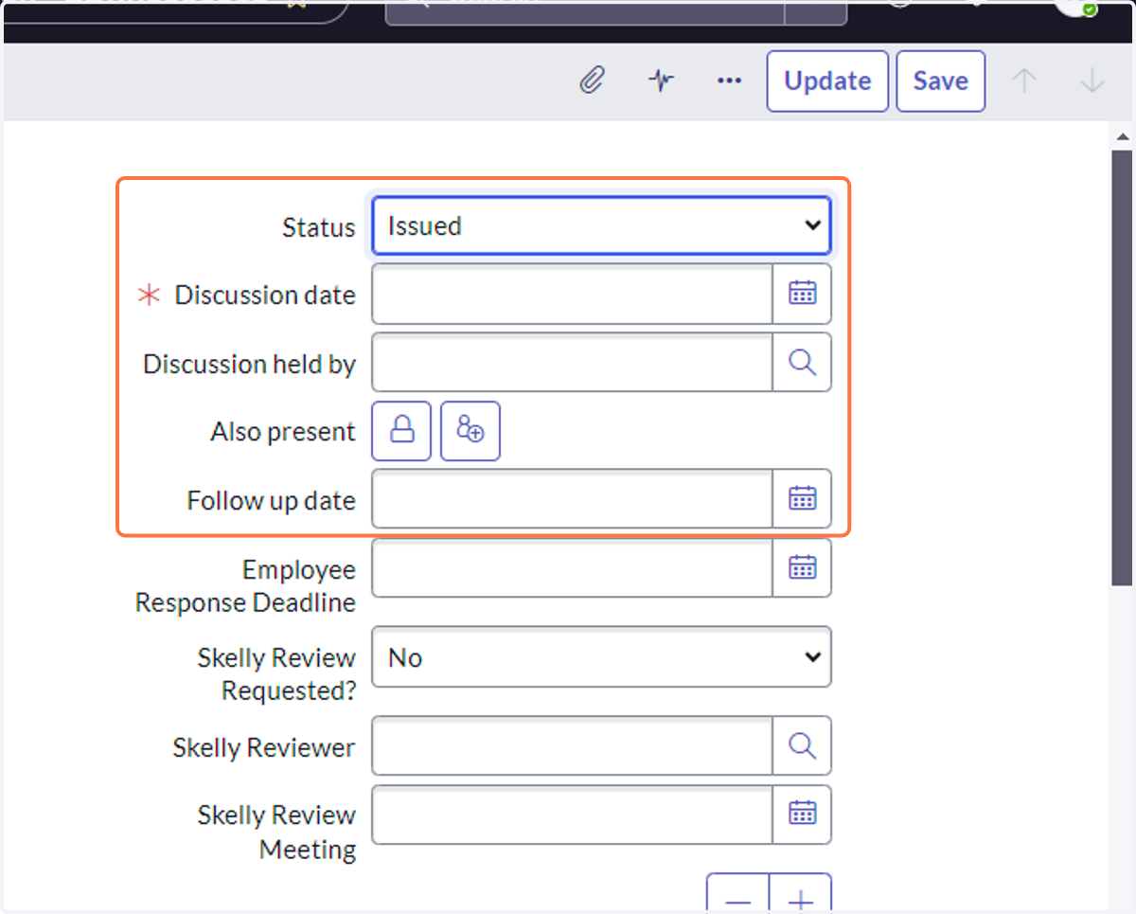The image size is (1136, 914).
Task: Open Employee Response Deadline calendar picker
Action: point(802,567)
